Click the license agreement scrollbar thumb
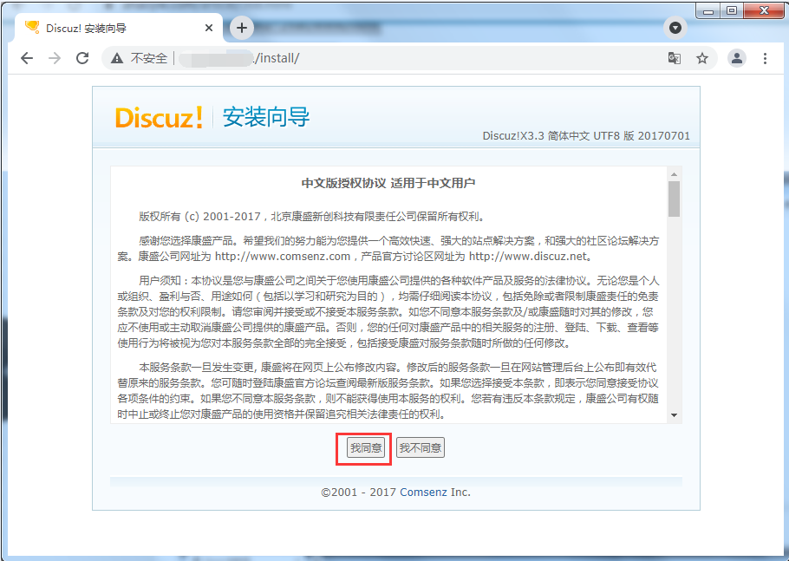The width and height of the screenshot is (789, 561). pyautogui.click(x=674, y=199)
